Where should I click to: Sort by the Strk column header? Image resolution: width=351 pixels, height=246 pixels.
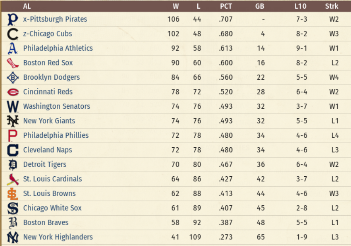coord(332,6)
